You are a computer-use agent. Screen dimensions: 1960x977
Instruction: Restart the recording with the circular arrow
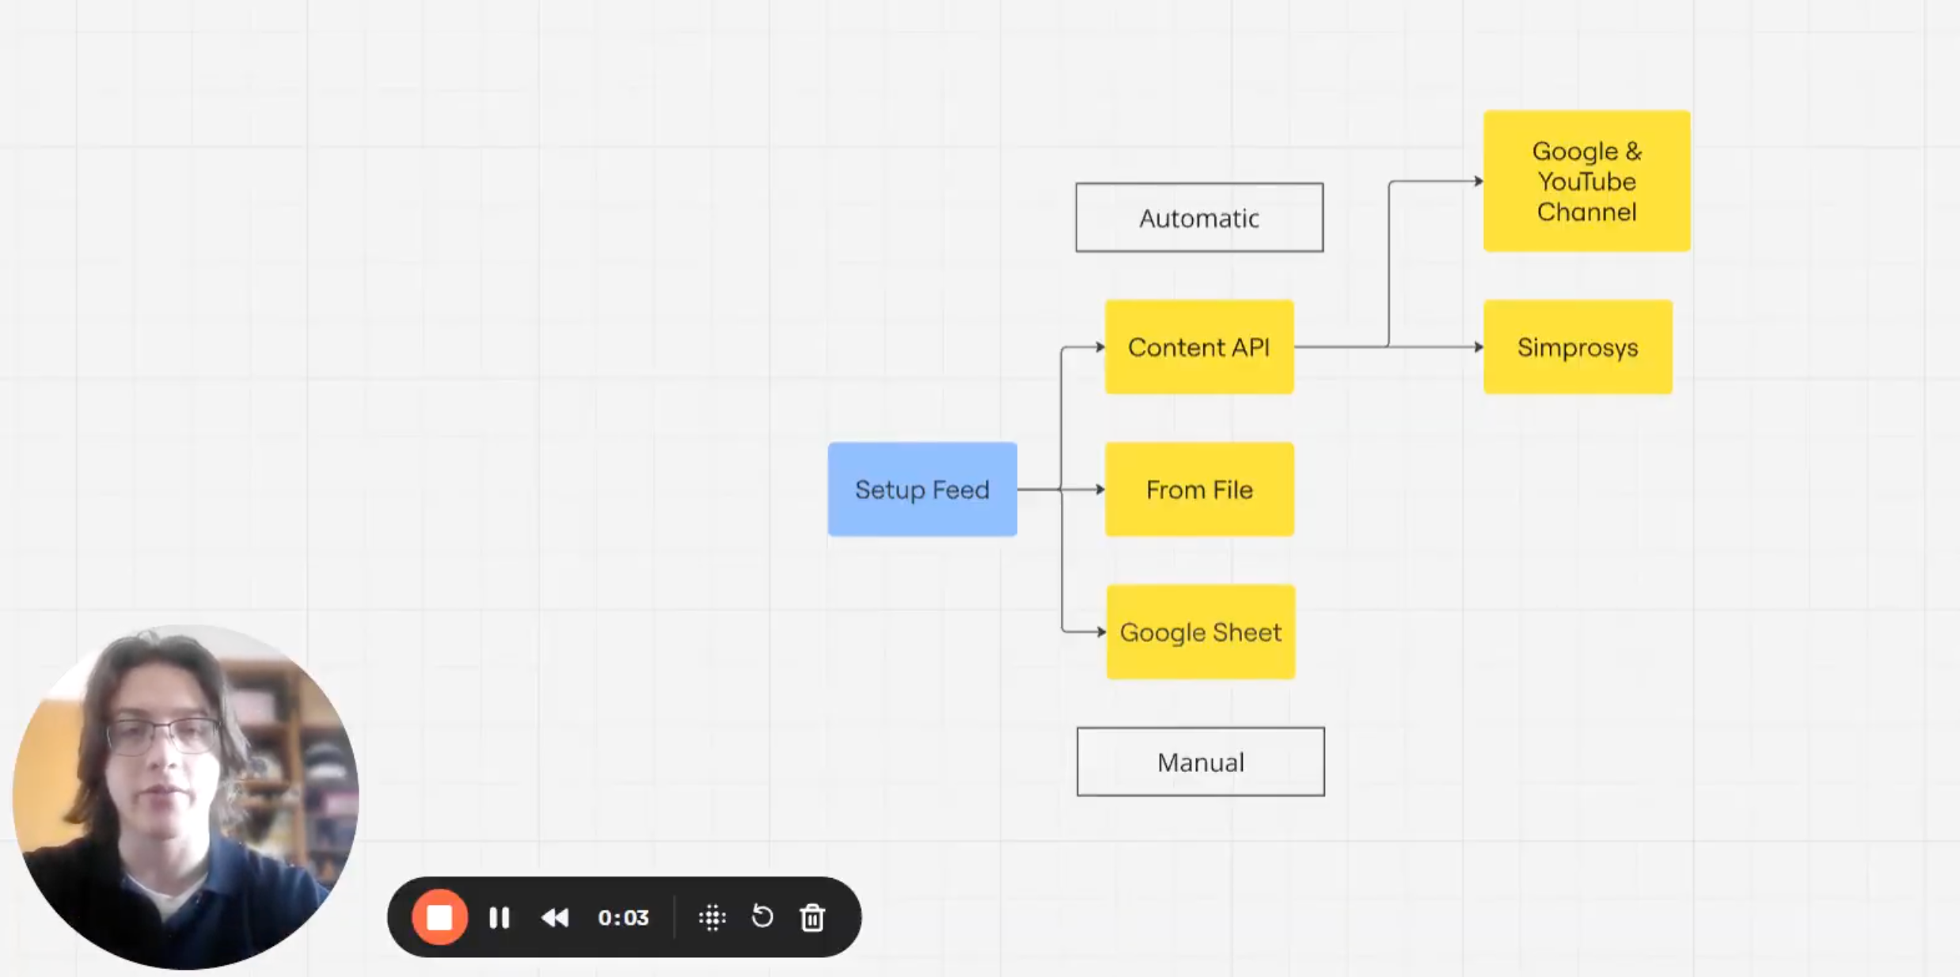click(x=762, y=917)
